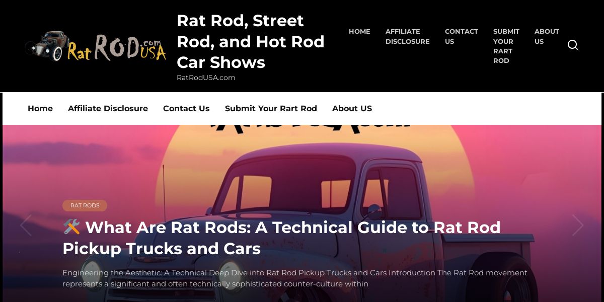The height and width of the screenshot is (302, 604).
Task: Open ABOUT US in the black header menu
Action: [x=547, y=36]
